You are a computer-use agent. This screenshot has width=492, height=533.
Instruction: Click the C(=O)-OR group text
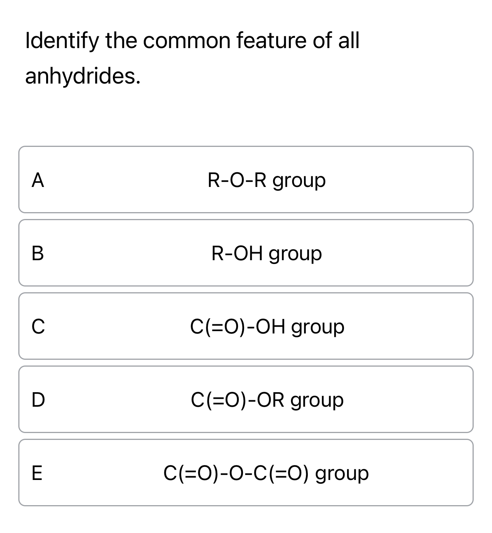[267, 400]
